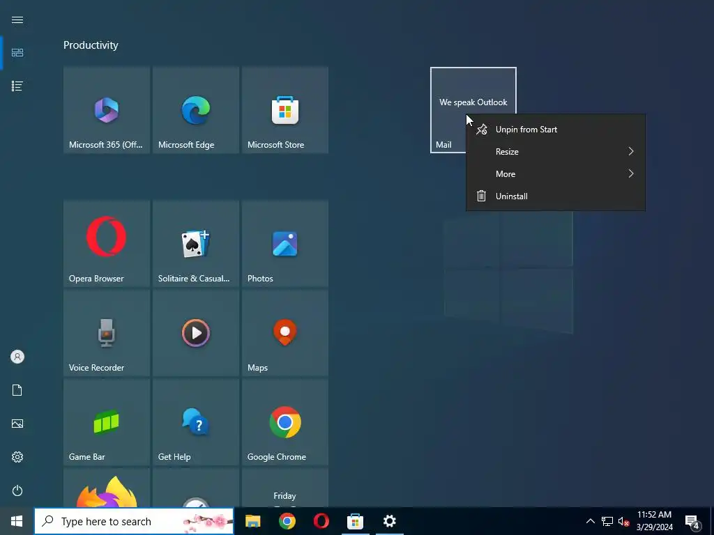
Task: Open the media player tile with play icon
Action: 196,333
